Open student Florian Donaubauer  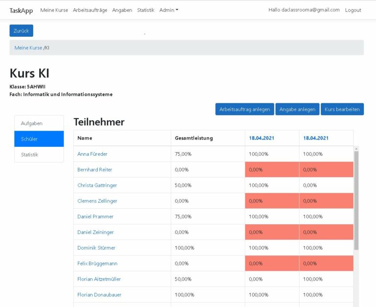(99, 295)
